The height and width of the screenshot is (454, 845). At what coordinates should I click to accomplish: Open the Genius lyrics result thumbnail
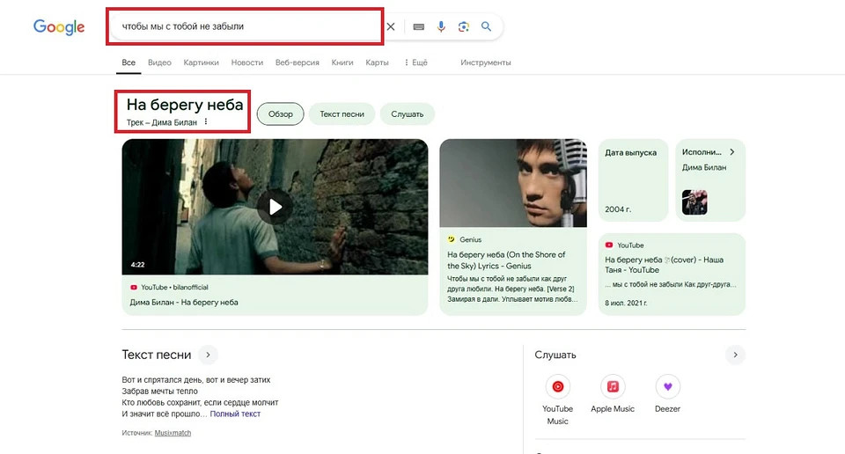click(512, 183)
